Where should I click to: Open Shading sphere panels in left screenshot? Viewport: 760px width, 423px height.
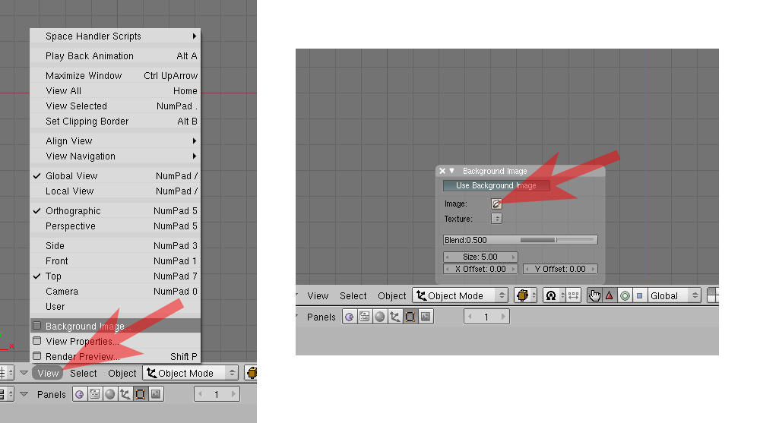110,394
